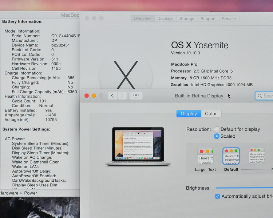Close the Built-in Retina Display window
Viewport: 273px width, 218px height.
tap(87, 96)
